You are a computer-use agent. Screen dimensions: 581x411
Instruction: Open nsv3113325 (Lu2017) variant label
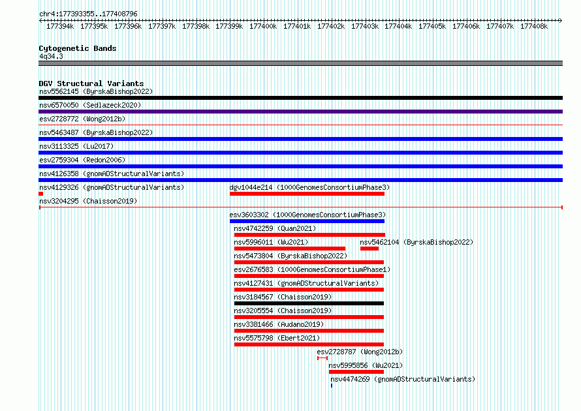pos(76,146)
